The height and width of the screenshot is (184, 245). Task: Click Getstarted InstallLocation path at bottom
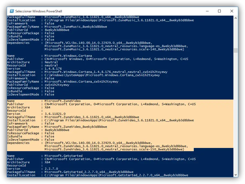click(x=116, y=175)
